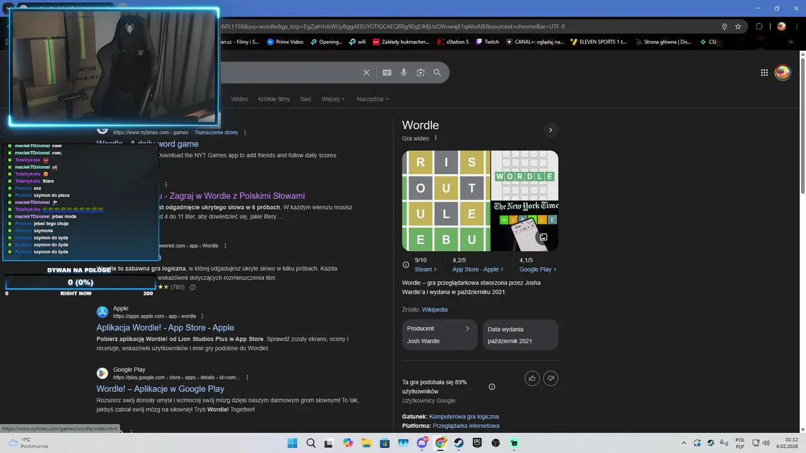Submit search with the magnifier icon
The height and width of the screenshot is (453, 806).
(437, 72)
